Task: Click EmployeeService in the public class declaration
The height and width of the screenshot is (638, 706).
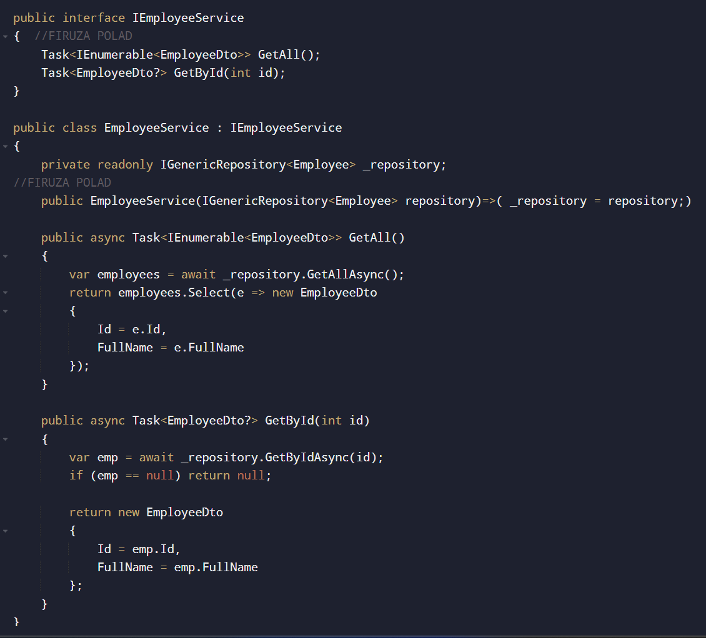Action: [156, 128]
